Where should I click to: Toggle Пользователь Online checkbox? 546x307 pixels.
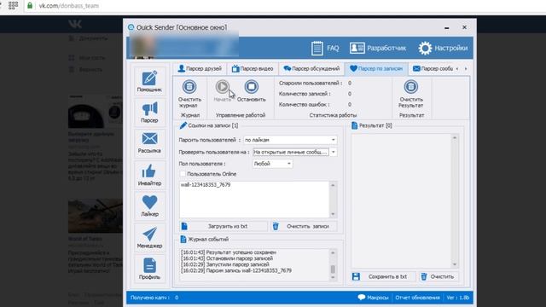pyautogui.click(x=183, y=174)
